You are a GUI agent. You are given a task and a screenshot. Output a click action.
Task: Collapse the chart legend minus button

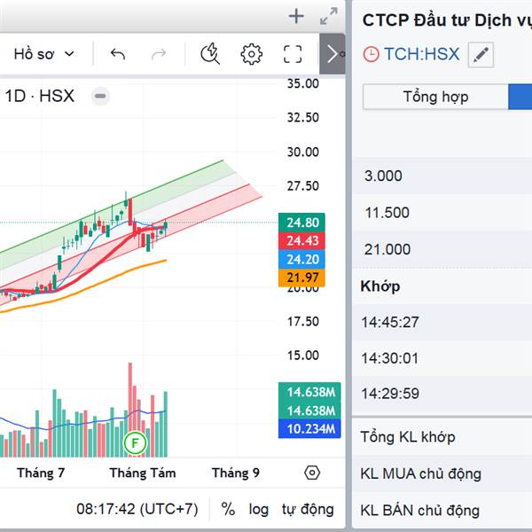(x=100, y=96)
